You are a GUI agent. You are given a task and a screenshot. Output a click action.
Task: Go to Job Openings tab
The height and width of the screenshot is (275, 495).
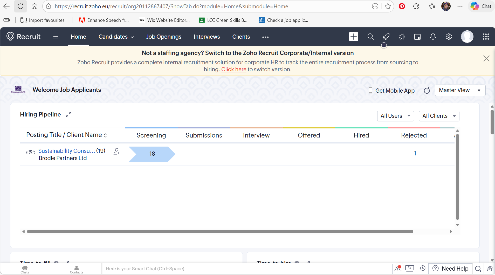[164, 37]
